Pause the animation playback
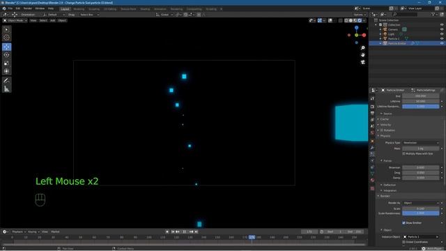The width and height of the screenshot is (446, 251). (184, 231)
